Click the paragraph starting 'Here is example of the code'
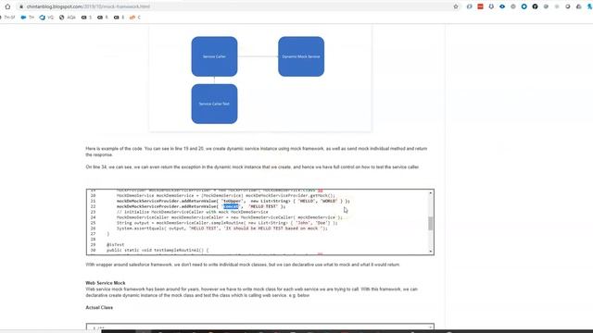This screenshot has width=593, height=333. click(x=257, y=152)
